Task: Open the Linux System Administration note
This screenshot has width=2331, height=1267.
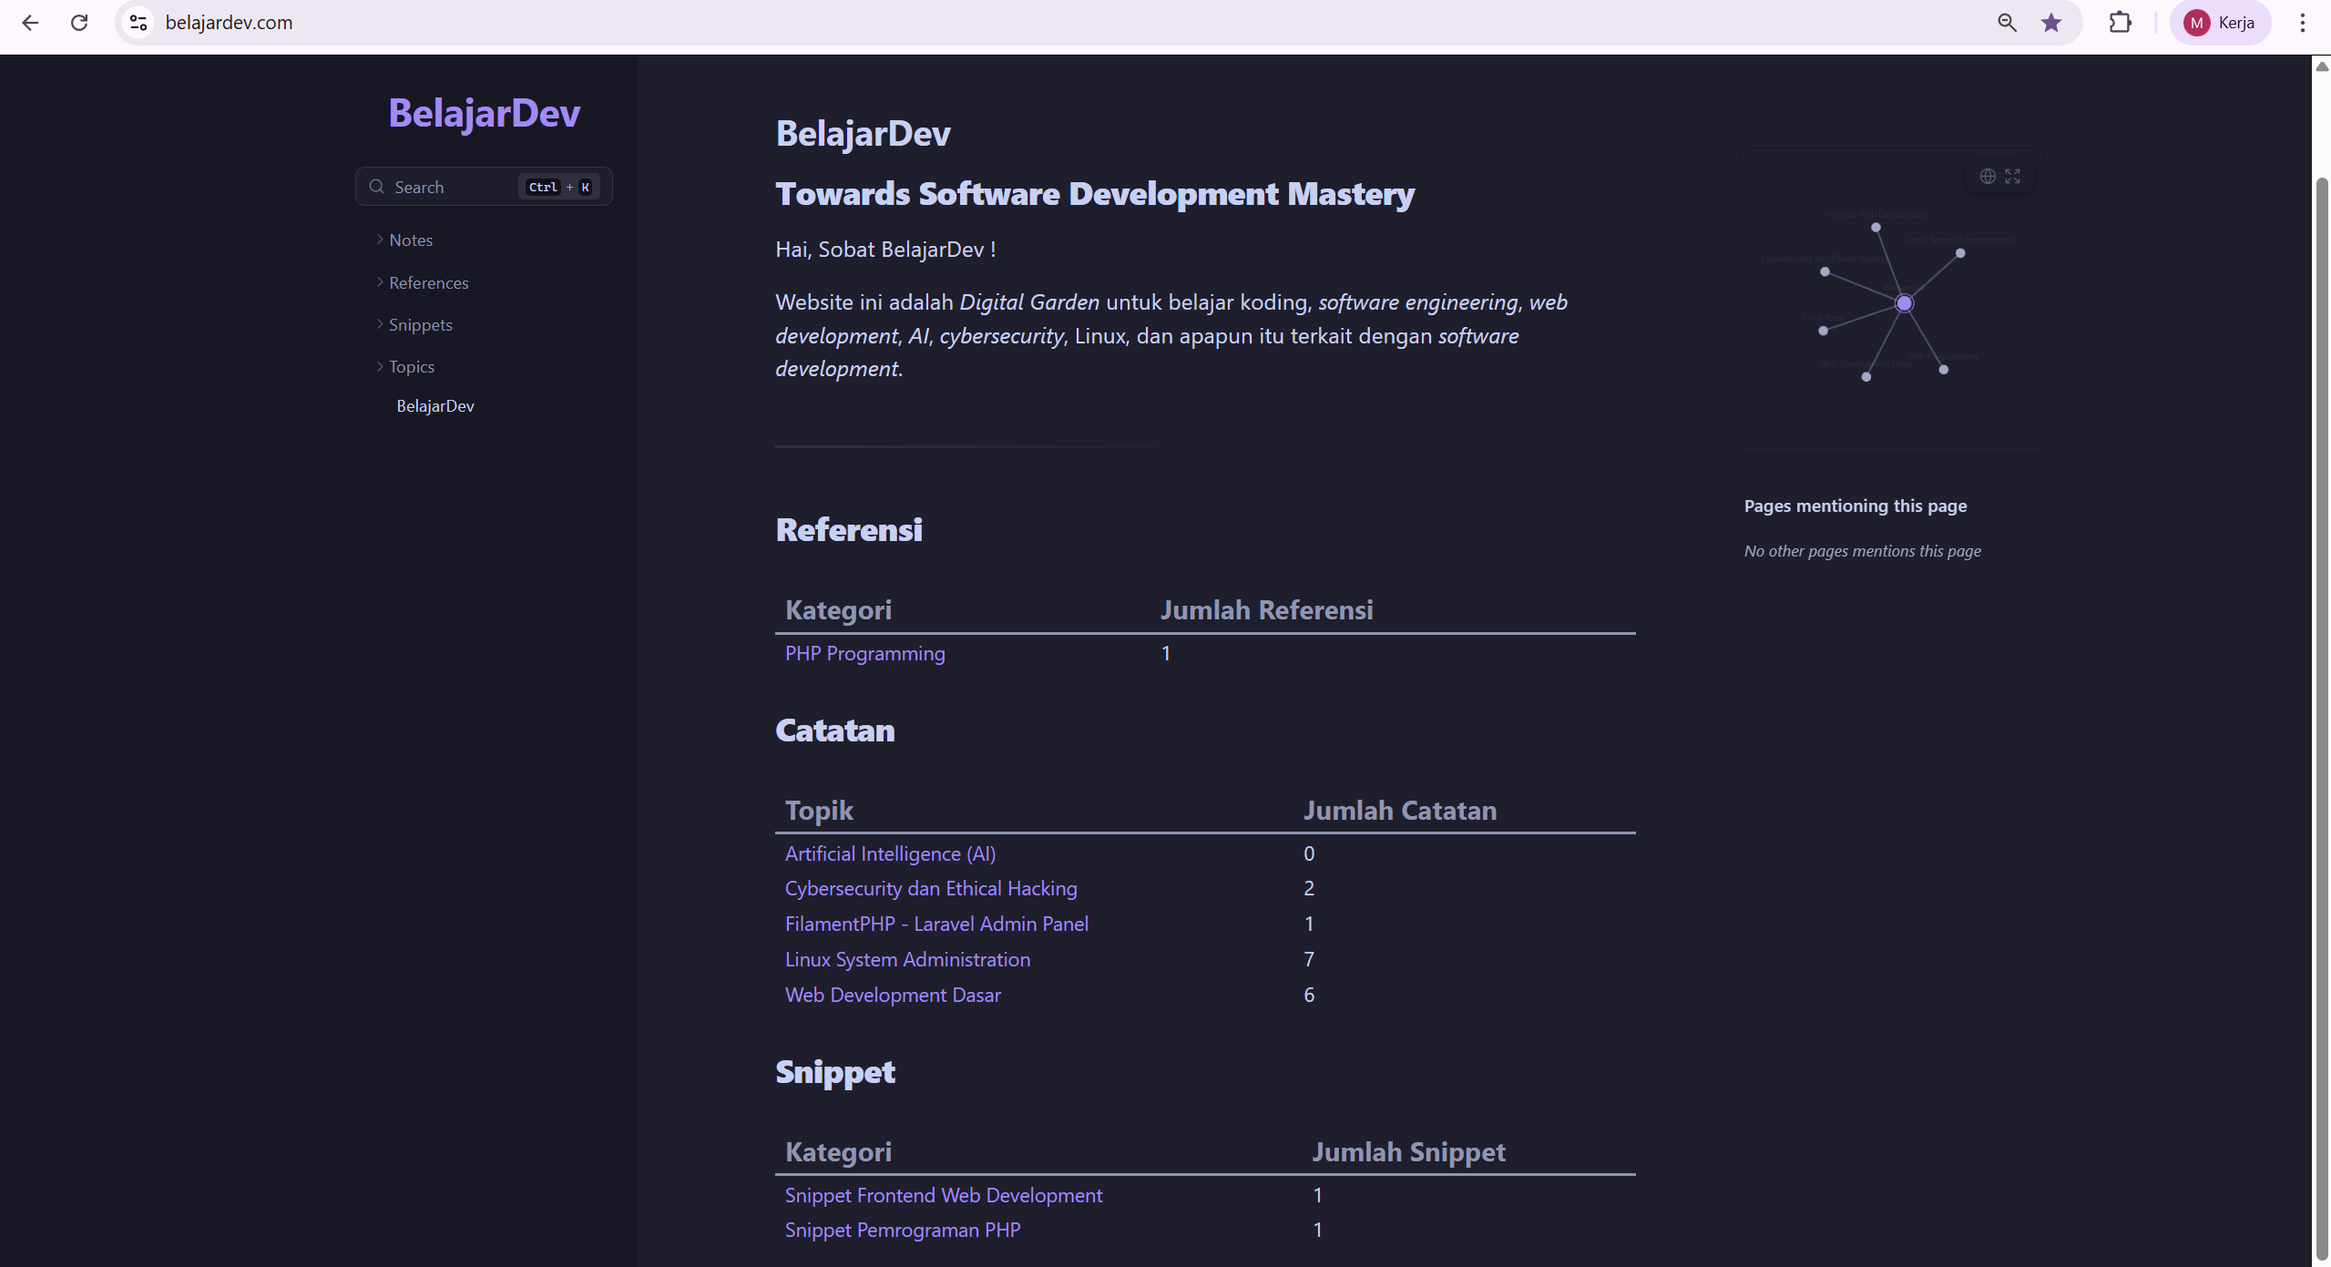Action: tap(907, 958)
